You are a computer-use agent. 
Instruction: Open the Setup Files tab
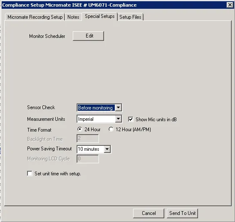coord(130,17)
